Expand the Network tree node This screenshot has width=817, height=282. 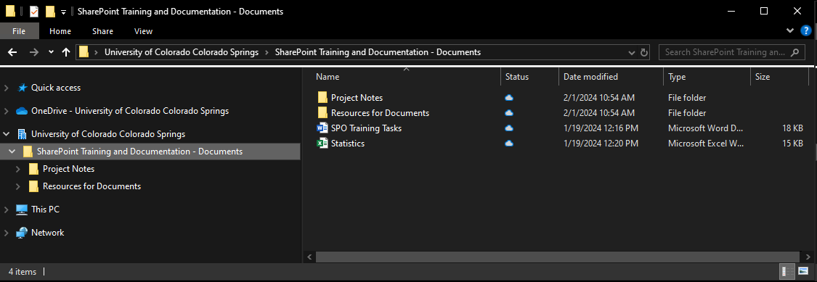point(7,233)
